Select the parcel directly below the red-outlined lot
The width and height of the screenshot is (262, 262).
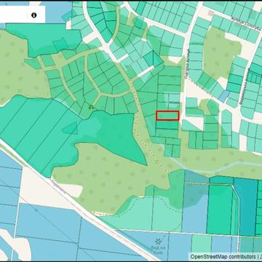click(167, 124)
